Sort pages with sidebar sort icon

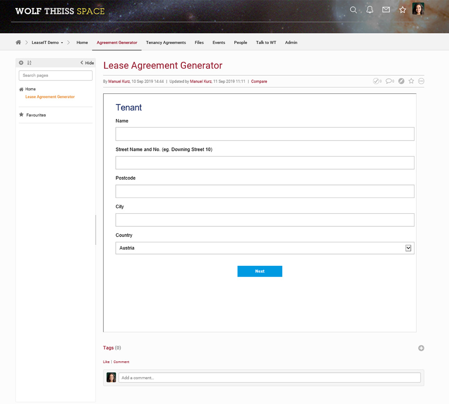point(29,63)
